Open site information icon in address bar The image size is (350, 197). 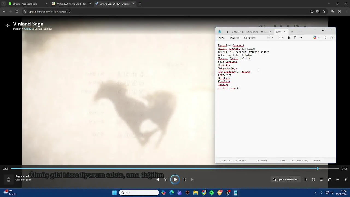pyautogui.click(x=25, y=11)
